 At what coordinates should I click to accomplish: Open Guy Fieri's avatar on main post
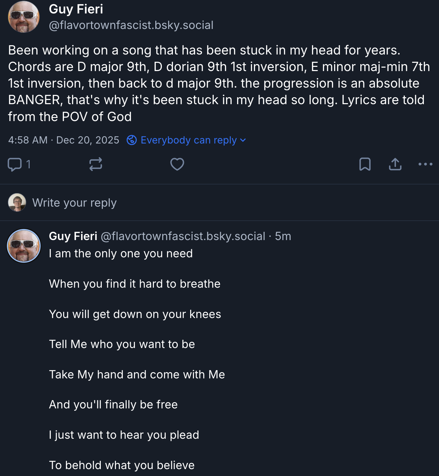pos(24,17)
